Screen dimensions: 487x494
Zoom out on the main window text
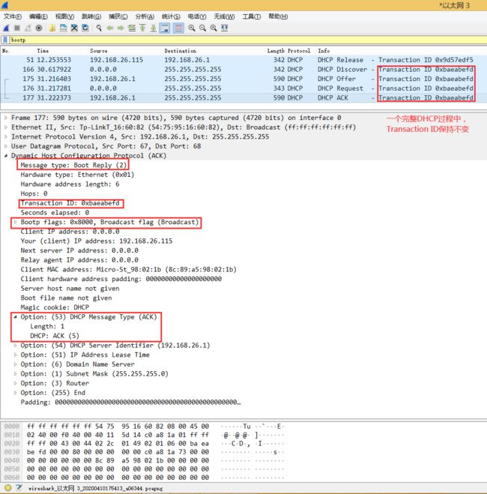(202, 28)
